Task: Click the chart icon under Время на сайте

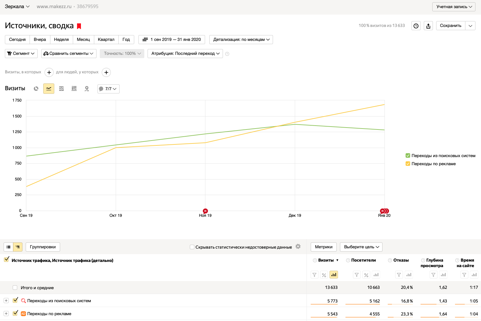Action: click(474, 275)
